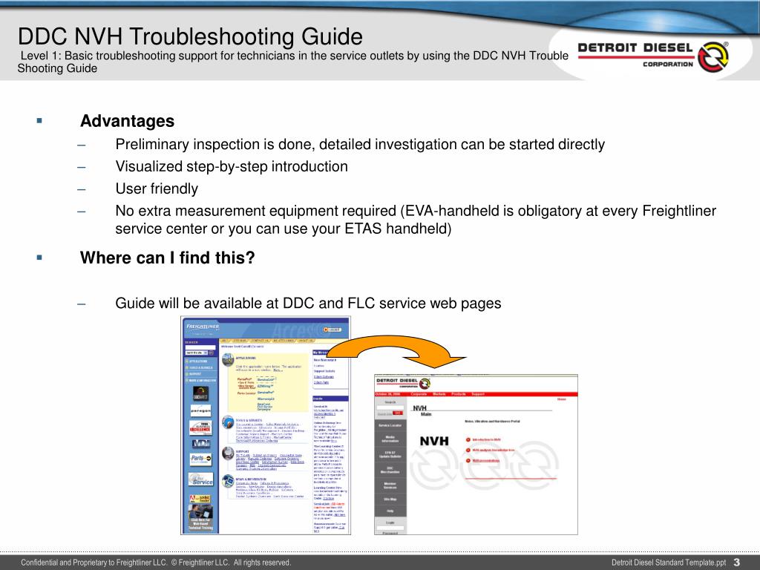This screenshot has height=570, width=760.
Task: Click the red bullet icon beside Introduction to NVH
Action: 468,439
